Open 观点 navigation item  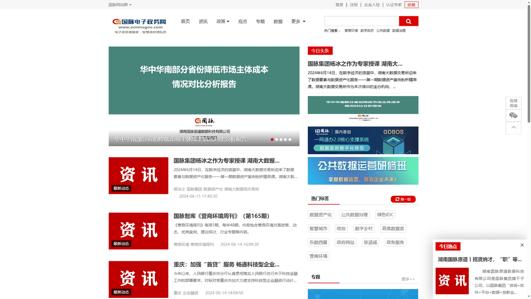243,21
